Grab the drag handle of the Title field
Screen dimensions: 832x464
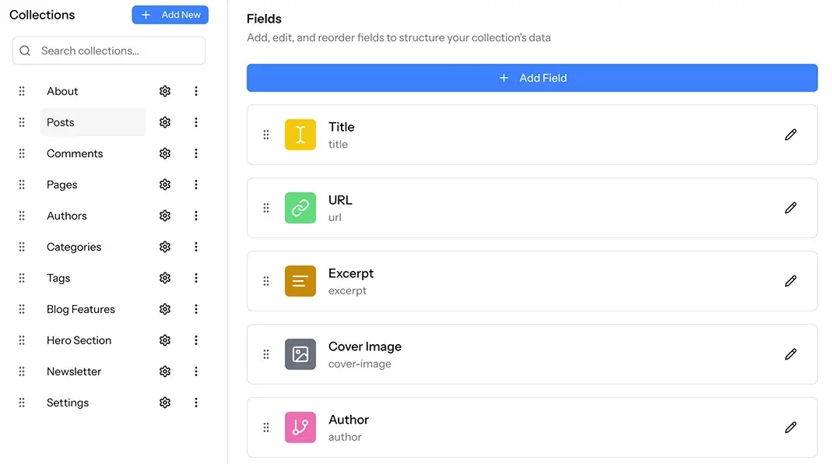click(x=266, y=135)
